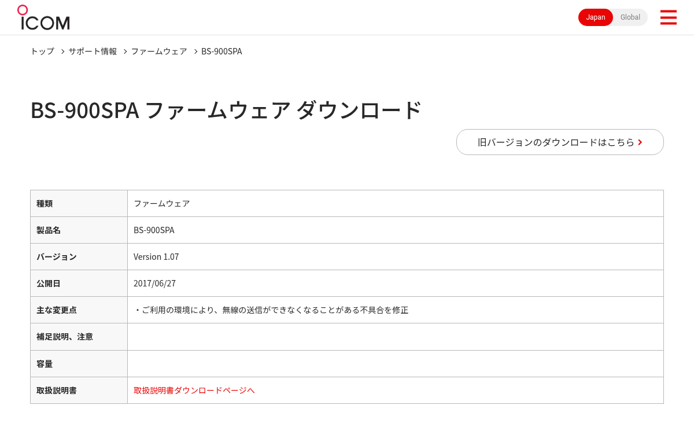Switch site region to Japan
This screenshot has height=438, width=694.
(x=596, y=17)
